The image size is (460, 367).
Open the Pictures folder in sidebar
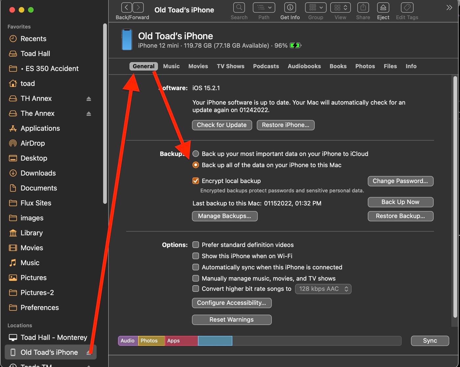pyautogui.click(x=34, y=278)
